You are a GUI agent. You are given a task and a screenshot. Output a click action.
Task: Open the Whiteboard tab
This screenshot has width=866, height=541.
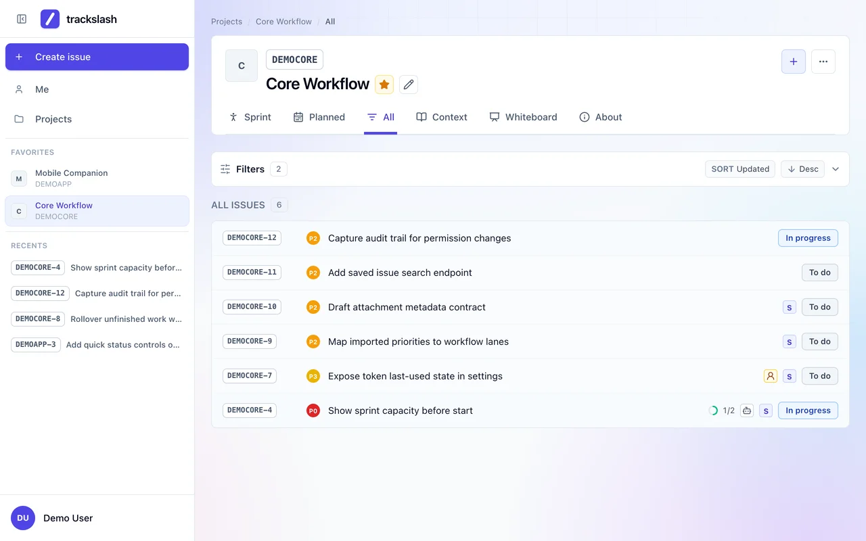(523, 117)
